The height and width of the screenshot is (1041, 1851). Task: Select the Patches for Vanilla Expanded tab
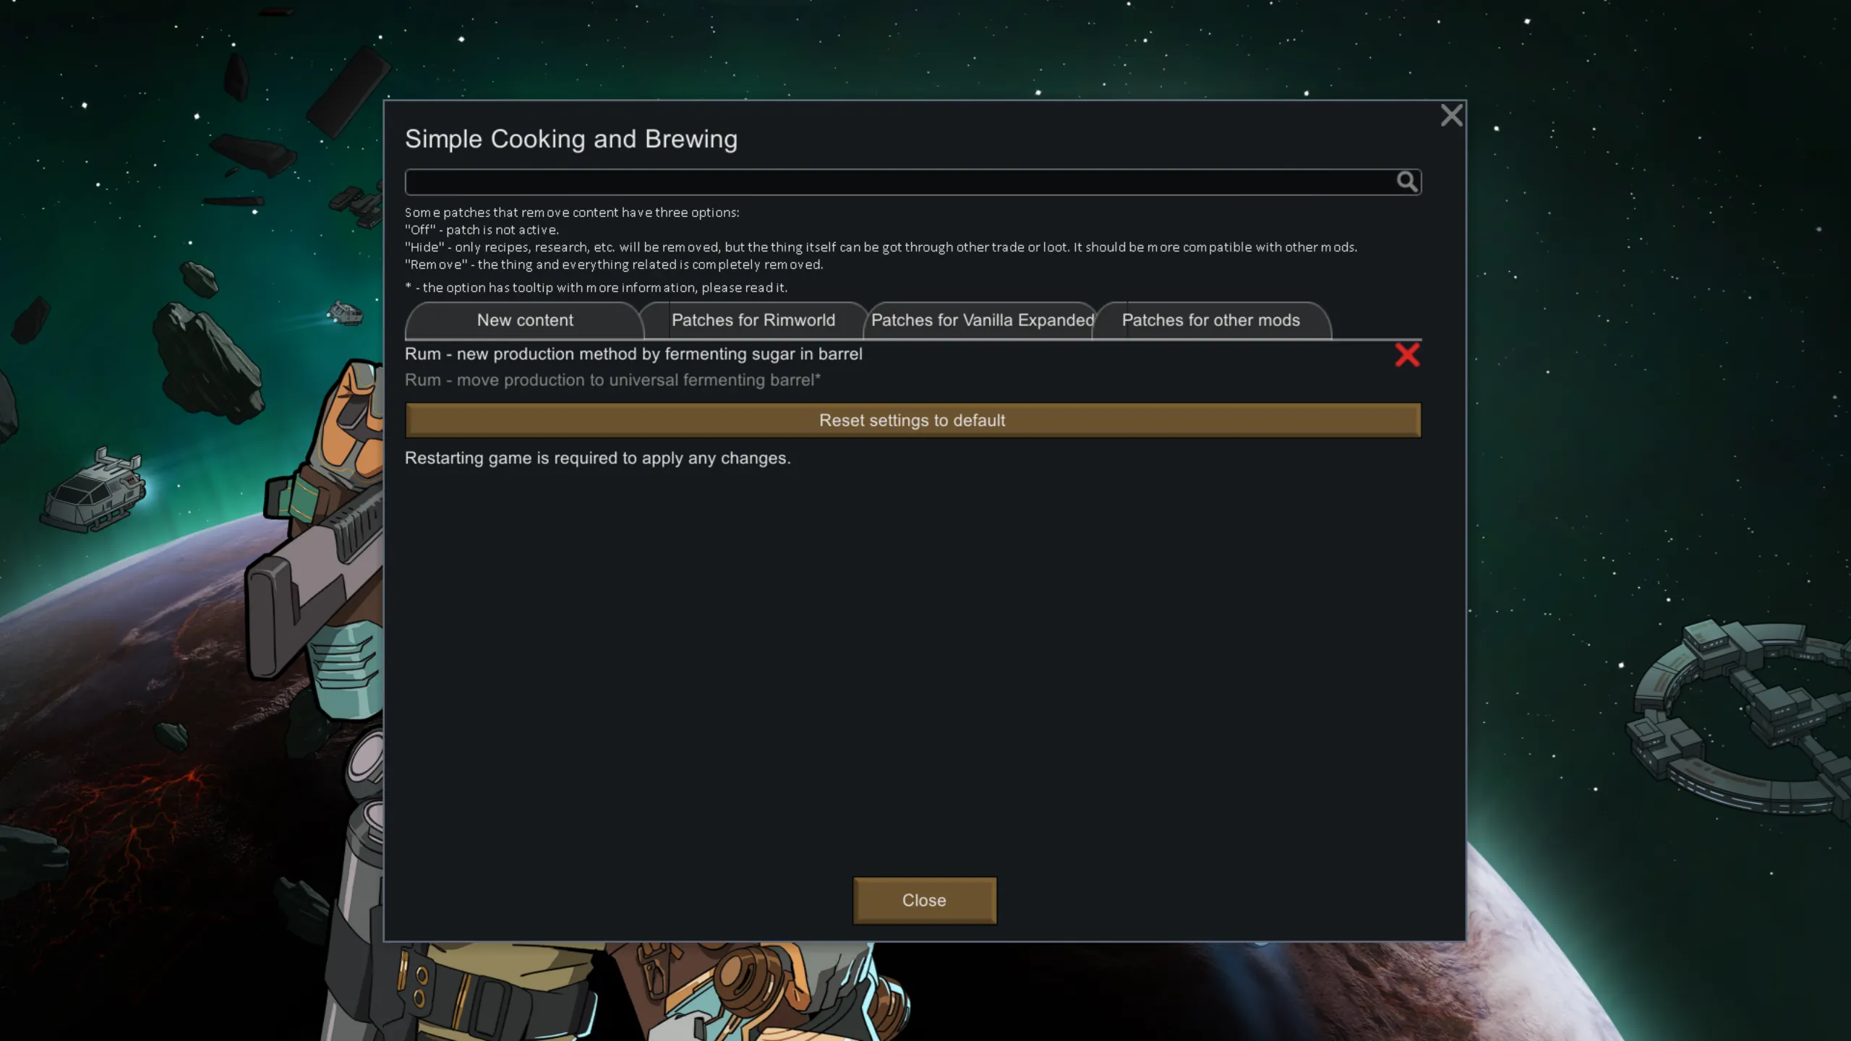(x=982, y=320)
